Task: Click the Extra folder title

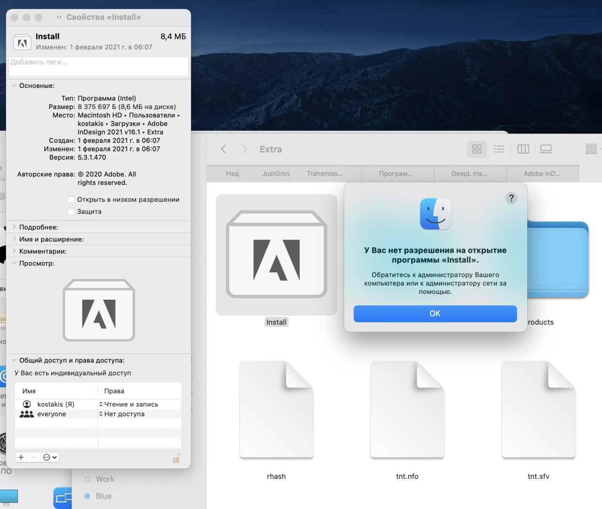Action: [271, 149]
